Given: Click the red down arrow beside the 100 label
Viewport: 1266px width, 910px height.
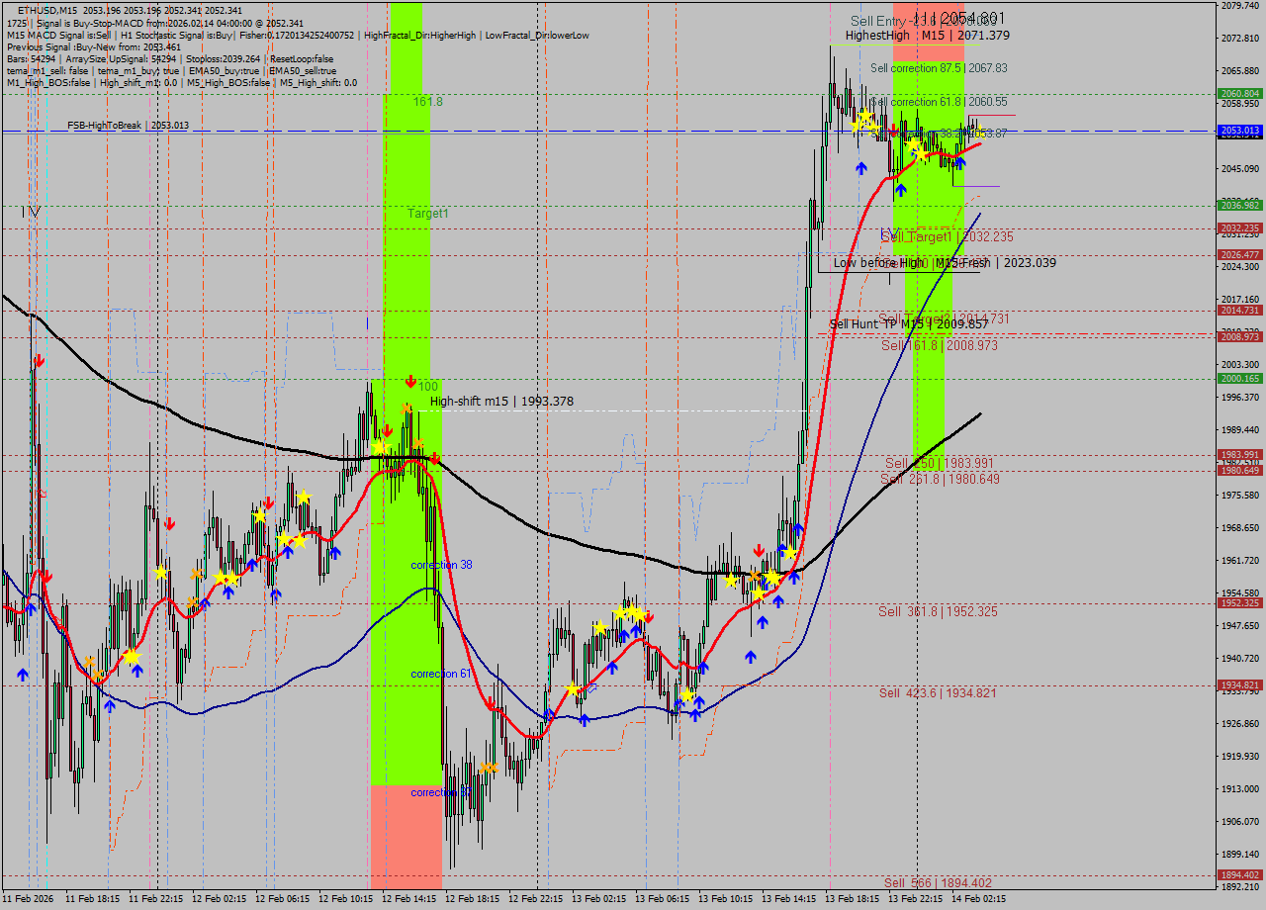Looking at the screenshot, I should pos(410,381).
